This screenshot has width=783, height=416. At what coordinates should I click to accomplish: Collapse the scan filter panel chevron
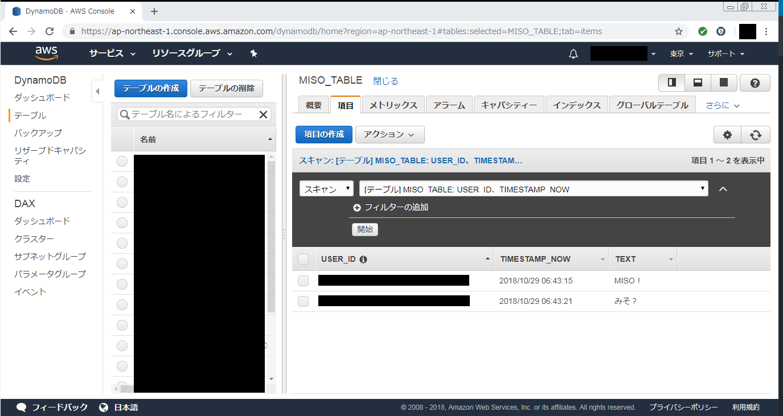tap(723, 189)
